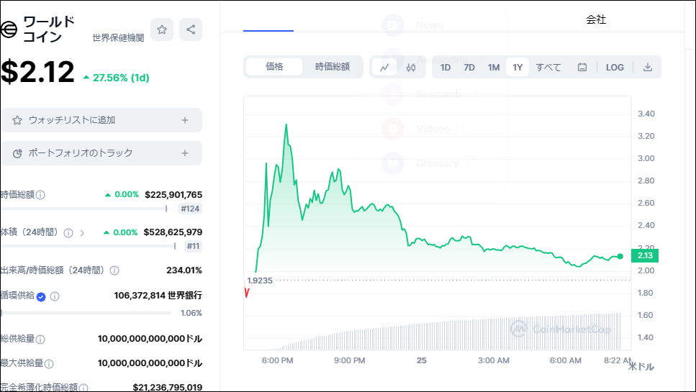Click the $225,901,765 market cap value
Viewport: 696px width, 392px height.
click(x=173, y=195)
